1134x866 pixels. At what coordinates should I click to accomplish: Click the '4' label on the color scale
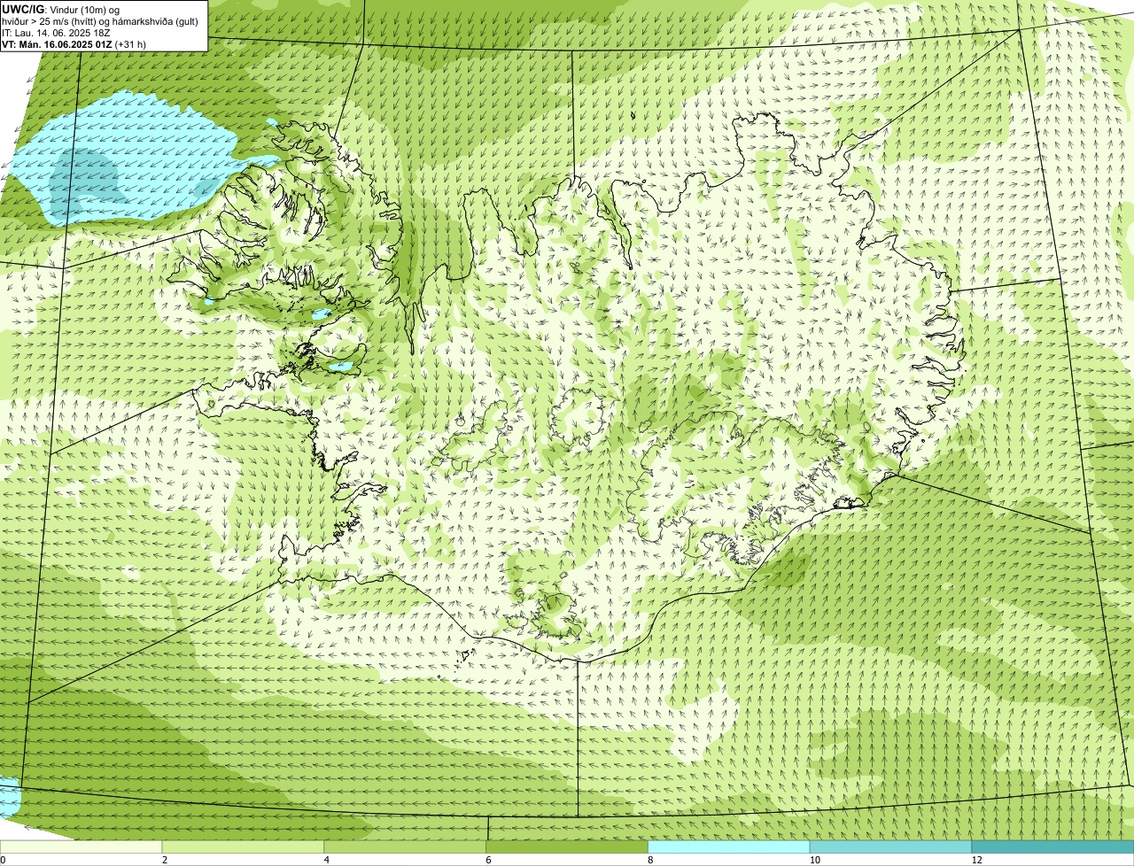pos(327,860)
